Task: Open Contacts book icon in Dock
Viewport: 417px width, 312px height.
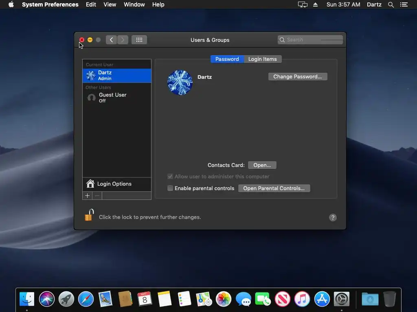Action: click(x=125, y=299)
